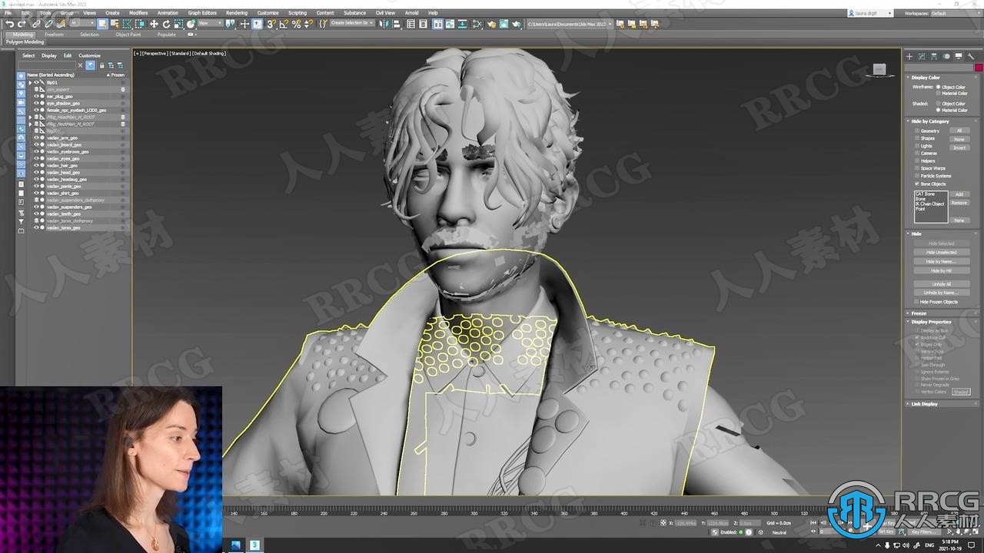Screen dimensions: 984x553
Task: Toggle 3D Snaps icon
Action: (x=271, y=24)
